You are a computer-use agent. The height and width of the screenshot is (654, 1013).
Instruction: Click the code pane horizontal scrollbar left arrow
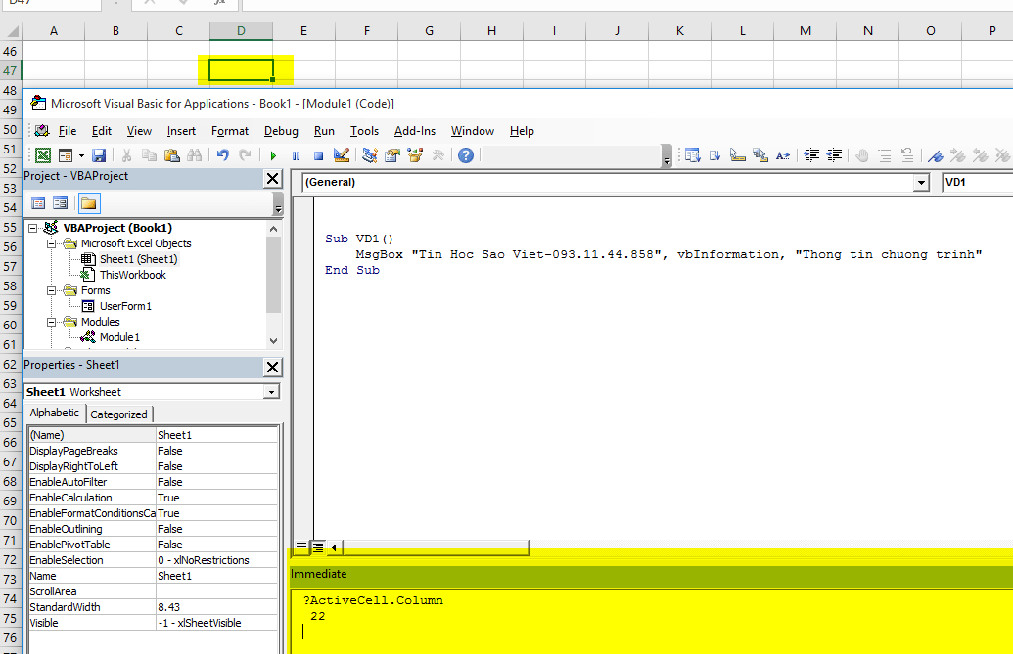[334, 547]
